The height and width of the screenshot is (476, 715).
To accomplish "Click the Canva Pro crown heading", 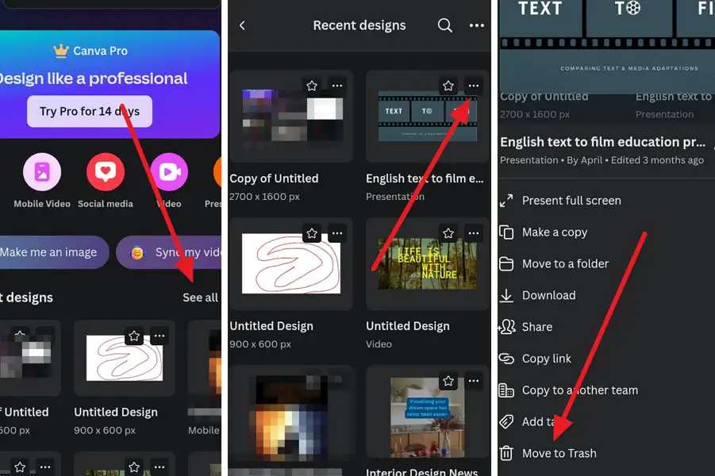I will click(x=90, y=51).
